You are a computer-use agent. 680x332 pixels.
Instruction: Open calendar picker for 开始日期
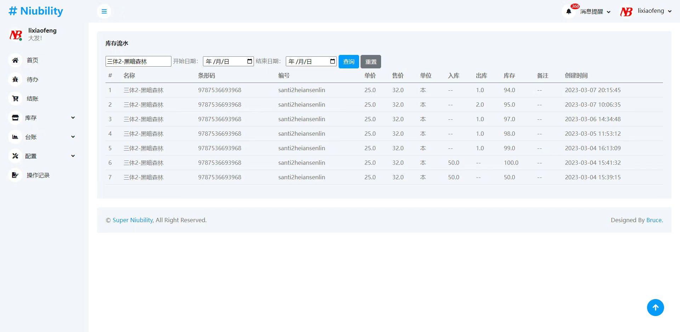pos(250,61)
